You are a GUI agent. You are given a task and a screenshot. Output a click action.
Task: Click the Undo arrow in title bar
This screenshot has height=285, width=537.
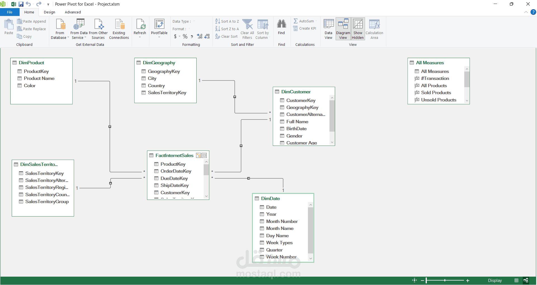click(28, 4)
